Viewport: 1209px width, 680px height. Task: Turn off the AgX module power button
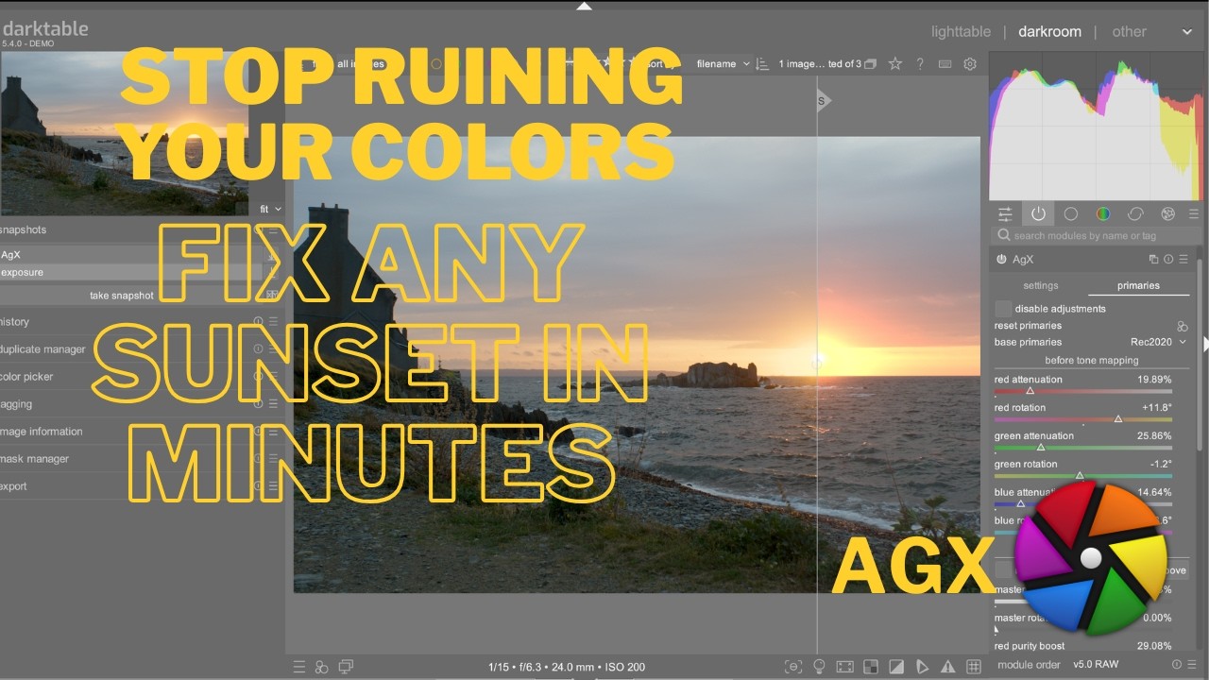click(x=1001, y=259)
